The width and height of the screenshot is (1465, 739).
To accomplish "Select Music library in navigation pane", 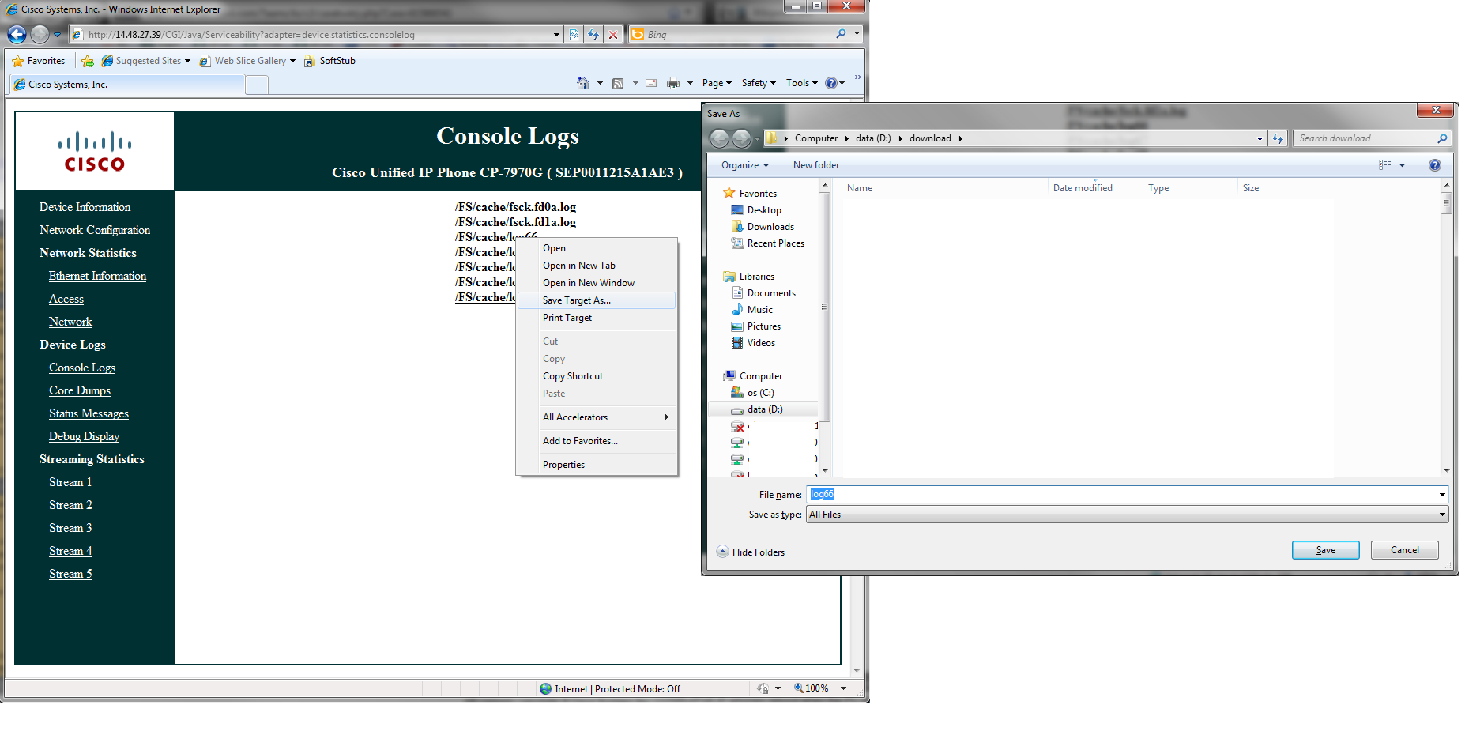I will (x=751, y=310).
